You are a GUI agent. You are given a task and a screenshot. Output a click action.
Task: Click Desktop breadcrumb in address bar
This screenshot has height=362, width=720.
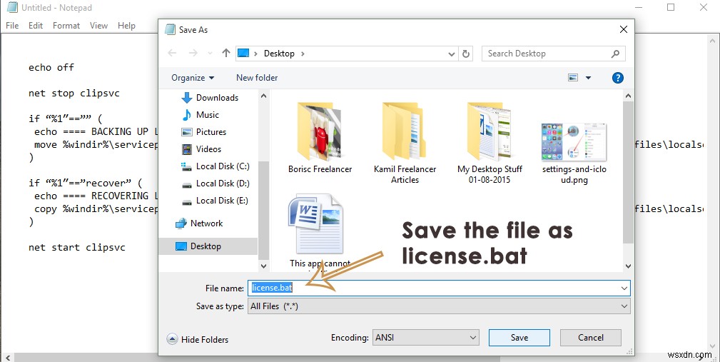[279, 54]
